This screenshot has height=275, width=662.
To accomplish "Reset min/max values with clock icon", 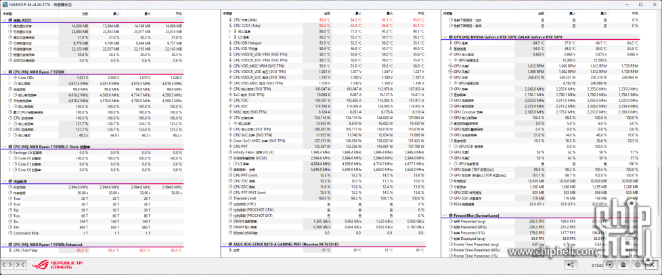I will pyautogui.click(x=609, y=265).
